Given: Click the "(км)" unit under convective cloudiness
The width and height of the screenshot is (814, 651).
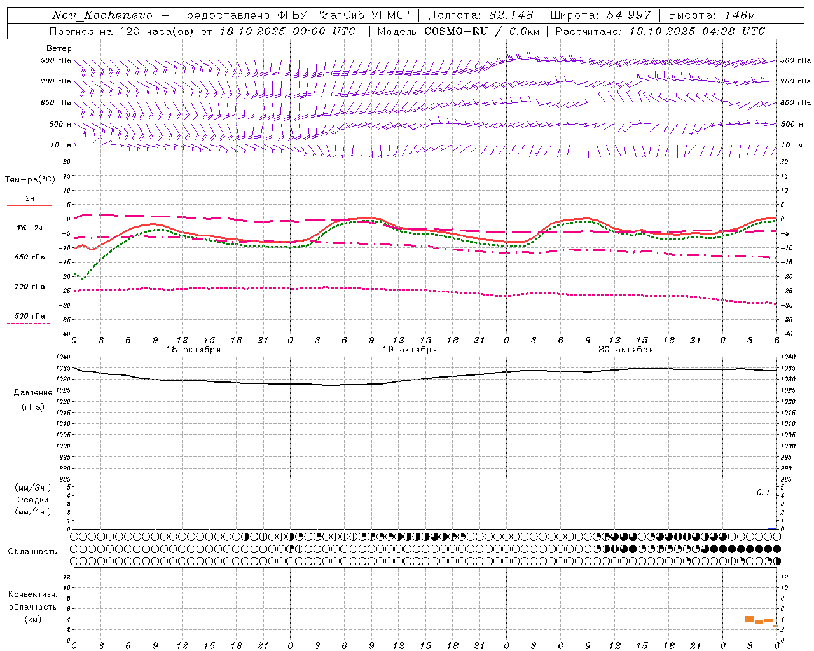Looking at the screenshot, I should [33, 619].
